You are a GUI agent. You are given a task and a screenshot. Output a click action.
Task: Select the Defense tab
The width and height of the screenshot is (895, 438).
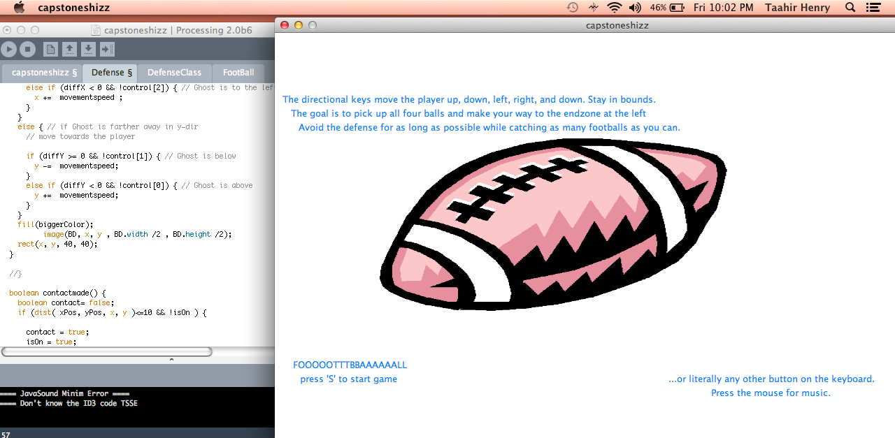pos(110,73)
